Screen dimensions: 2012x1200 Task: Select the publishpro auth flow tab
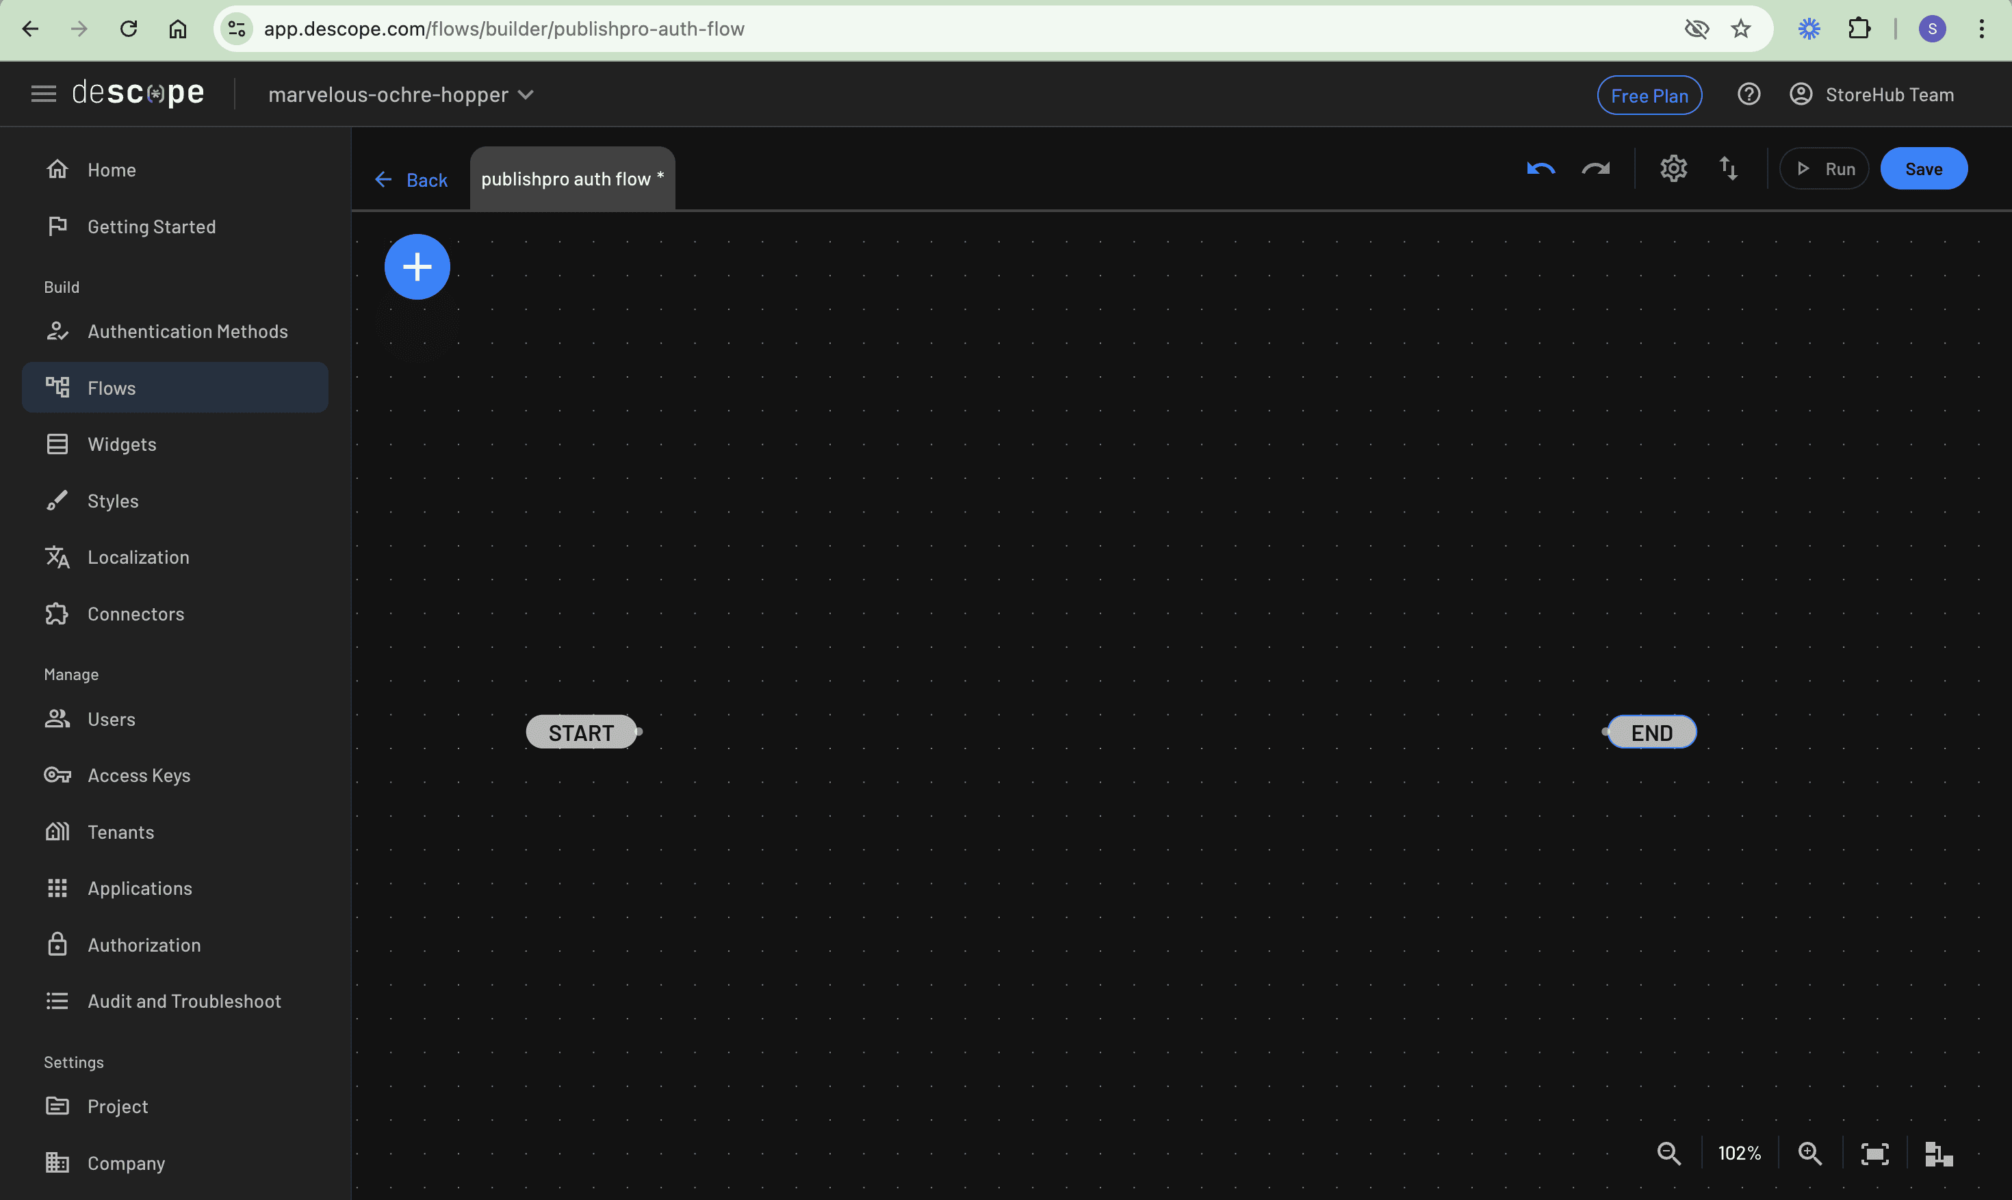tap(571, 179)
